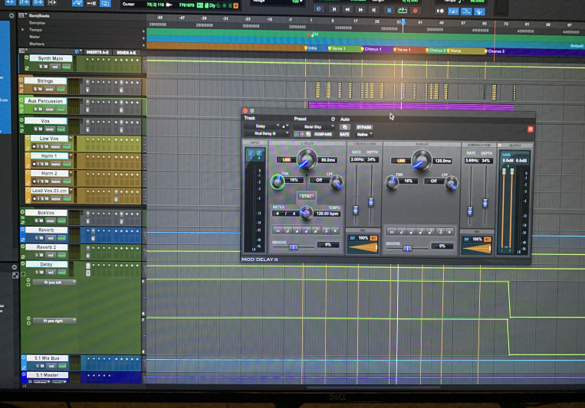Toggle the SYNC button in Mod Delay
This screenshot has height=408, width=585.
click(307, 197)
